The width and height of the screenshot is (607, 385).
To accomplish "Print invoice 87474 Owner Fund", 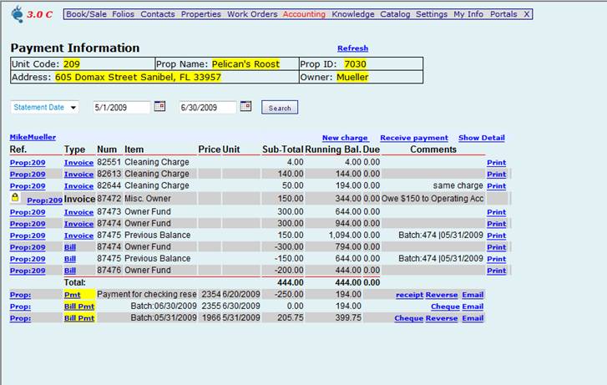I will [x=496, y=224].
